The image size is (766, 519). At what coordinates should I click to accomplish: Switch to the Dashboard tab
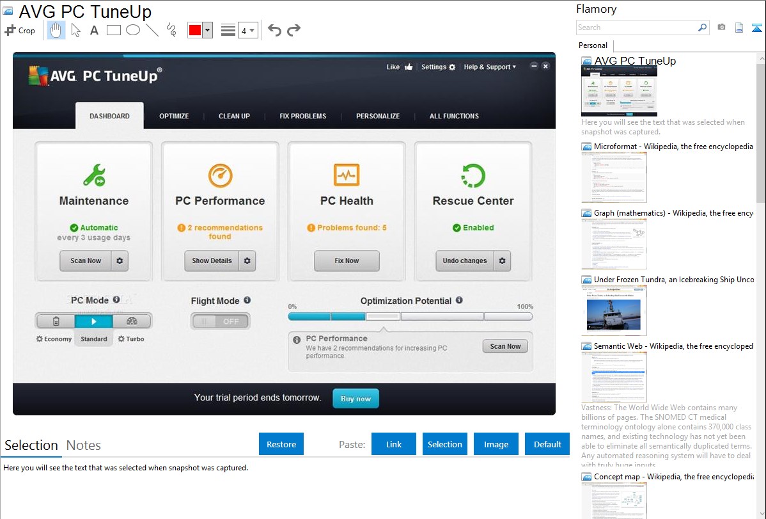(109, 116)
